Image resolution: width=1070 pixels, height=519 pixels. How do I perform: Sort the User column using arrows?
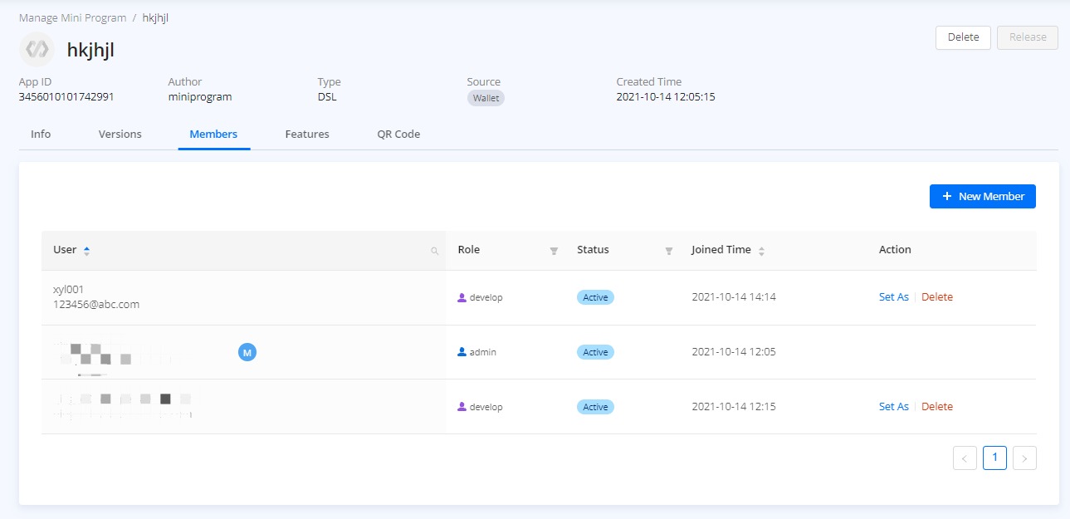87,250
